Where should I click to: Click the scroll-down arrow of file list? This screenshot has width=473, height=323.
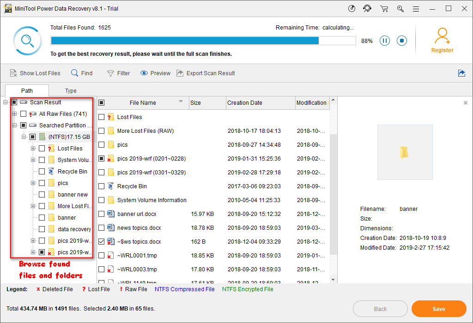[x=333, y=280]
